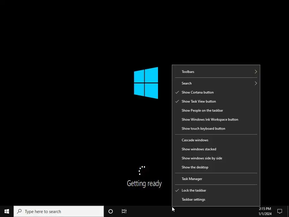Select Show windows stacked
Screen dimensions: 289x217
click(216, 149)
